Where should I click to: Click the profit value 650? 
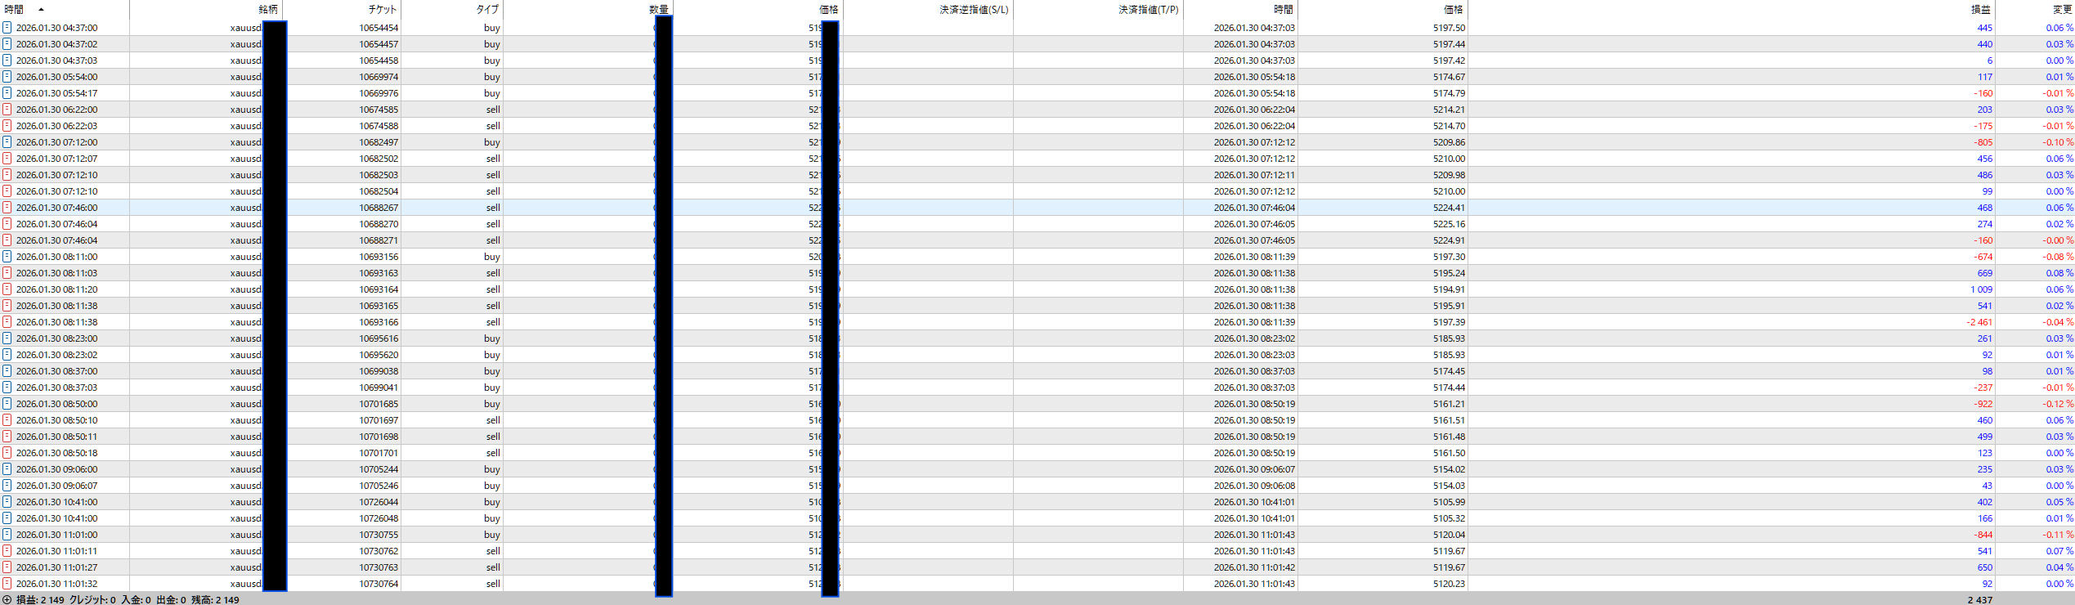point(1985,567)
